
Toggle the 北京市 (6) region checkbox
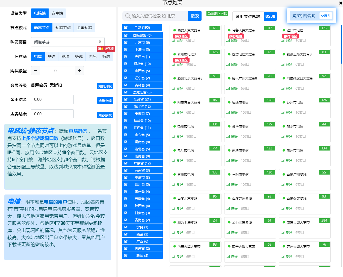click(x=126, y=42)
